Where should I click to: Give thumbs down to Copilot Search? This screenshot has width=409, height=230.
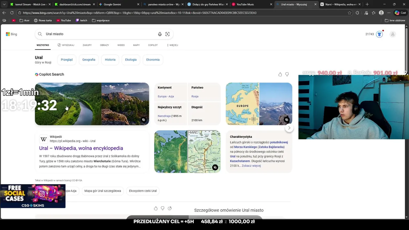click(x=287, y=74)
